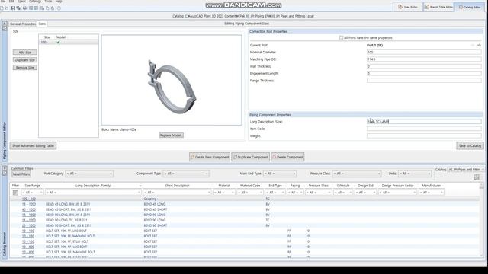Select the Sizes tab

coord(42,24)
